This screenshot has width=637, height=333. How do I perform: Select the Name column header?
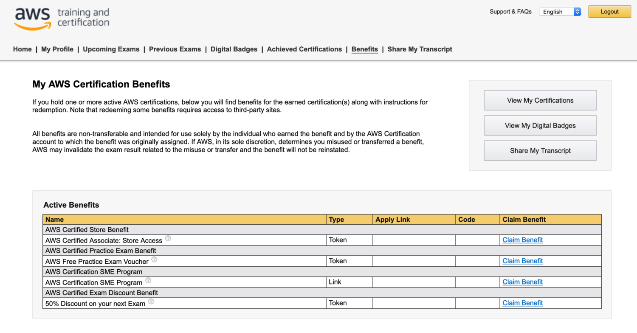click(185, 220)
